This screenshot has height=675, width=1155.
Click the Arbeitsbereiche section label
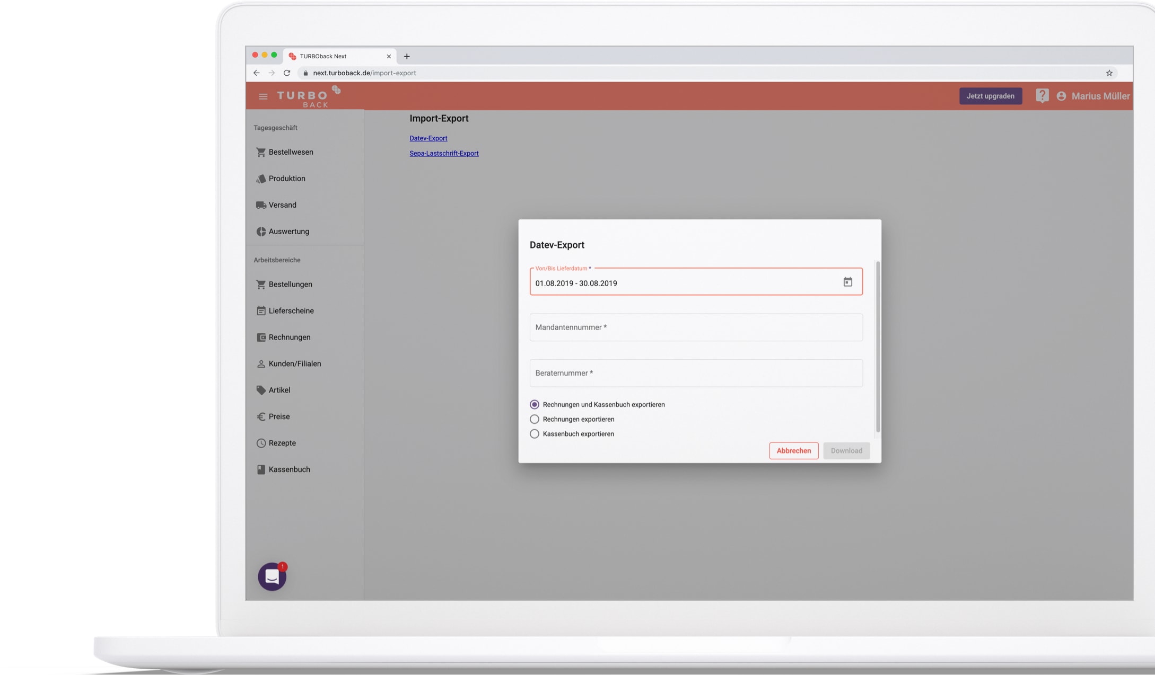[277, 260]
